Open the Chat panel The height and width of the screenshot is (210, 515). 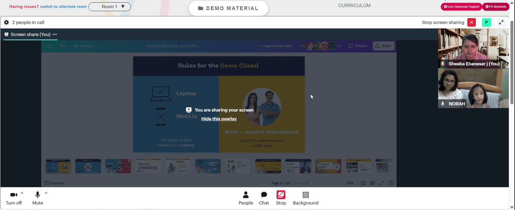264,198
